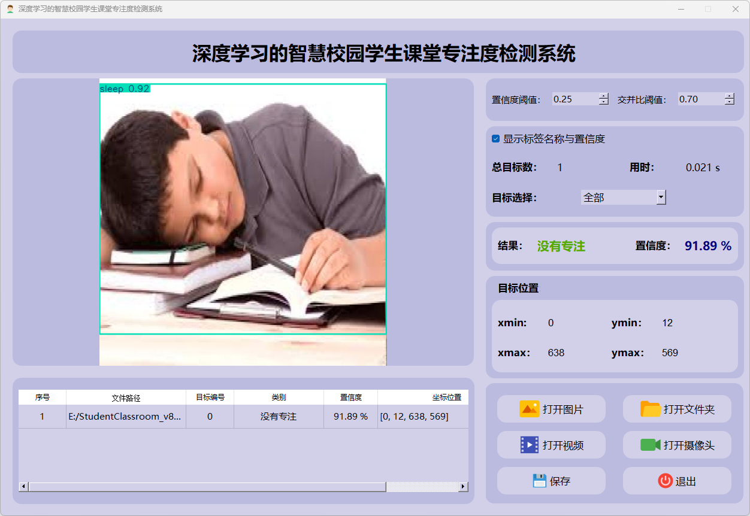Screen dimensions: 750x516
Task: Click the 类别 column header
Action: [279, 397]
